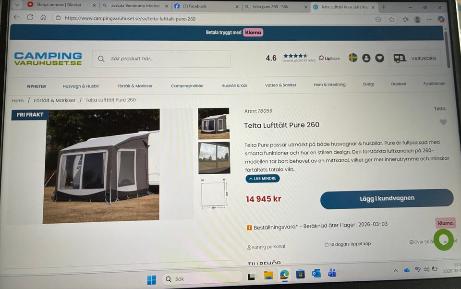Open the wishlist heart icon in header
Screen dimensions: 461x289
click(379, 58)
